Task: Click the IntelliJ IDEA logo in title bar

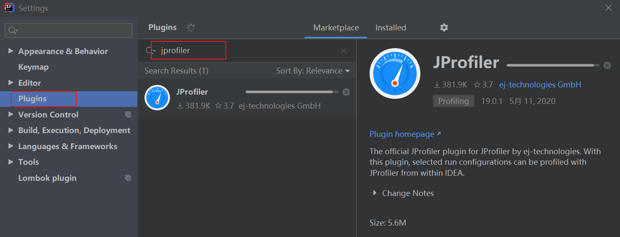Action: (9, 8)
